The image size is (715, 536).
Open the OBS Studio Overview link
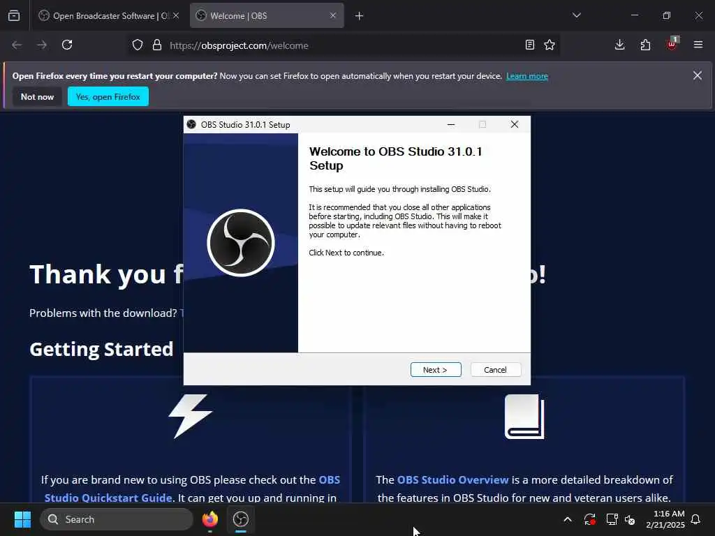[452, 480]
